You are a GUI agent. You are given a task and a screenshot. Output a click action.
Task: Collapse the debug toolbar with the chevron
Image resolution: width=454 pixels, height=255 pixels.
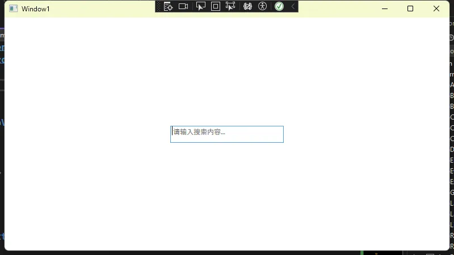tap(293, 6)
